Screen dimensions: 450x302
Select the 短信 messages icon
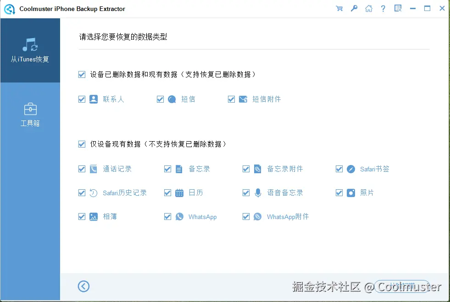(x=171, y=99)
